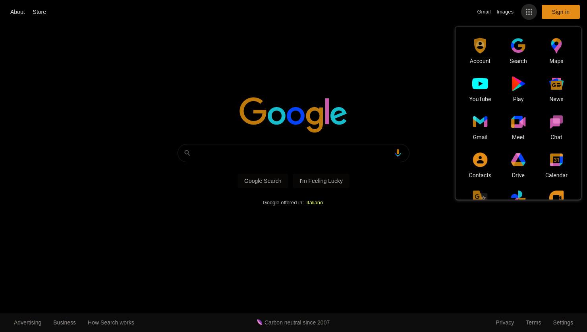
Task: Click the I'm Feeling Lucky button
Action: coord(321,181)
